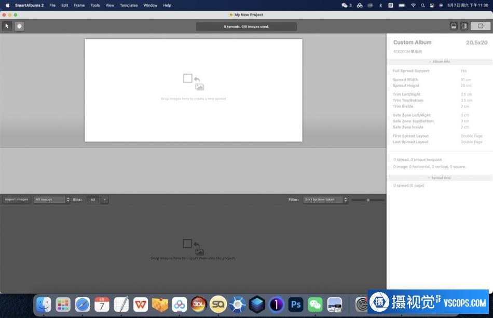Toggle the bottom image panel view
The image size is (493, 318).
click(454, 26)
